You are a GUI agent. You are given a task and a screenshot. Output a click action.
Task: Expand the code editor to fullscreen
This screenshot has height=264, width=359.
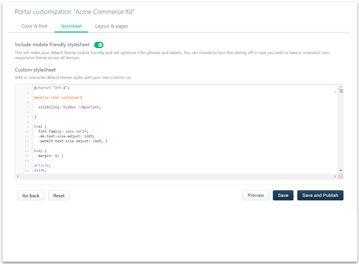pos(336,90)
